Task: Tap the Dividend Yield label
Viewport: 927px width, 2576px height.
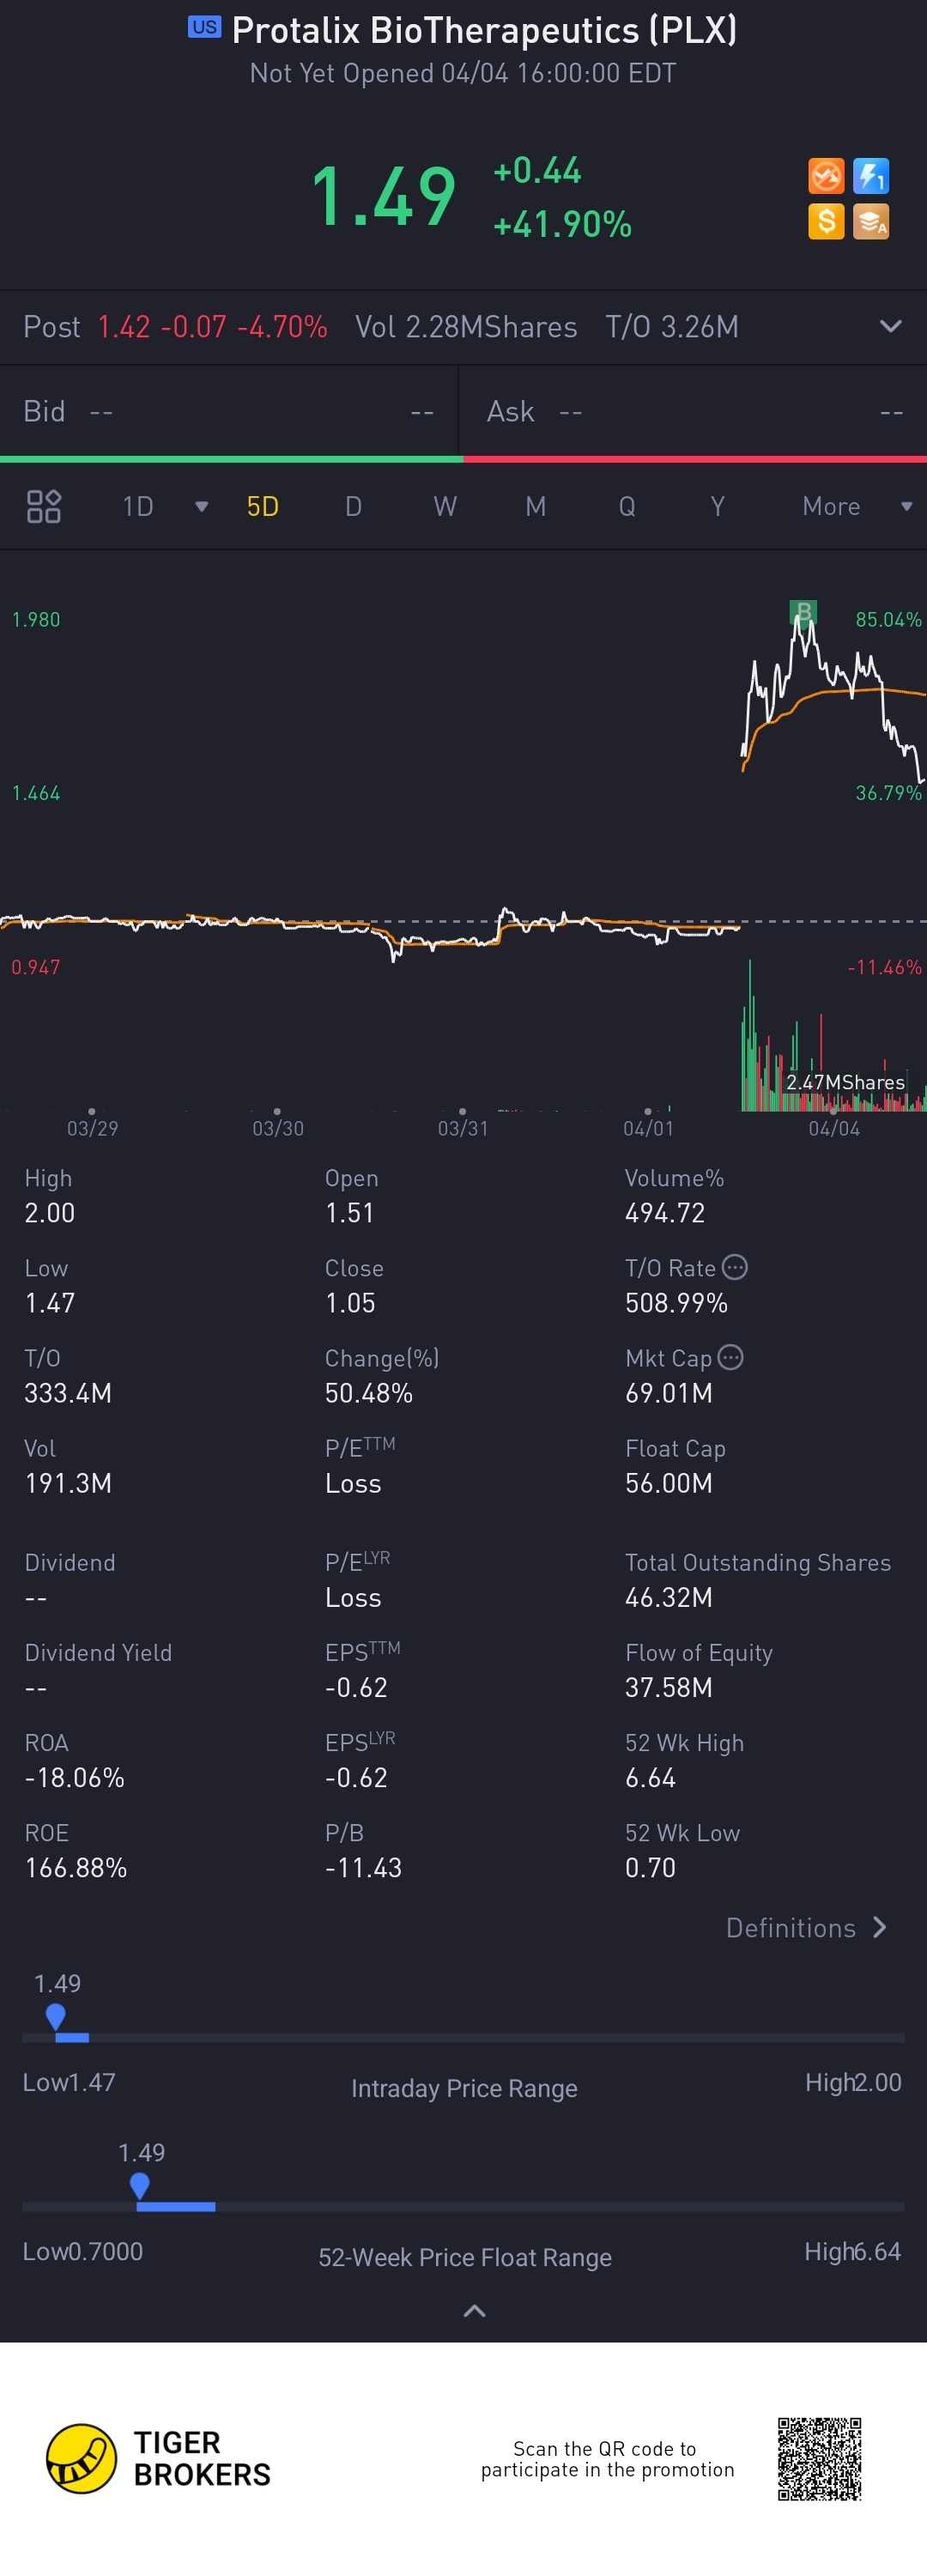Action: pyautogui.click(x=98, y=1652)
